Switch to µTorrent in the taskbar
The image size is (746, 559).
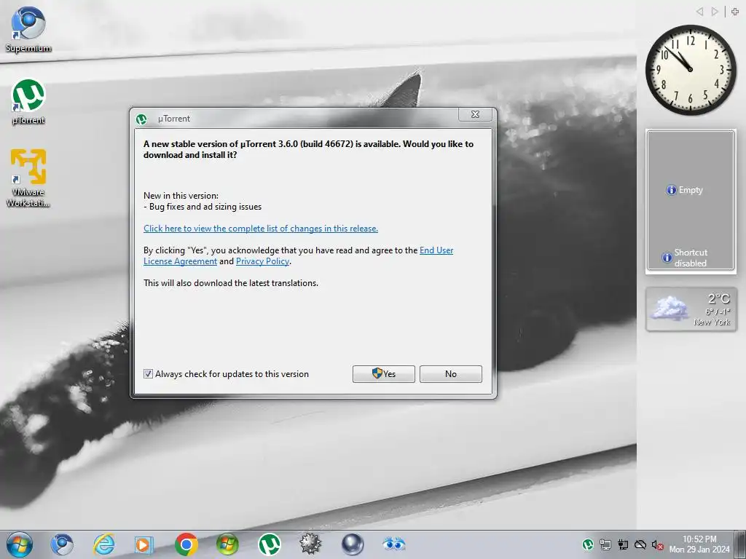(x=270, y=544)
